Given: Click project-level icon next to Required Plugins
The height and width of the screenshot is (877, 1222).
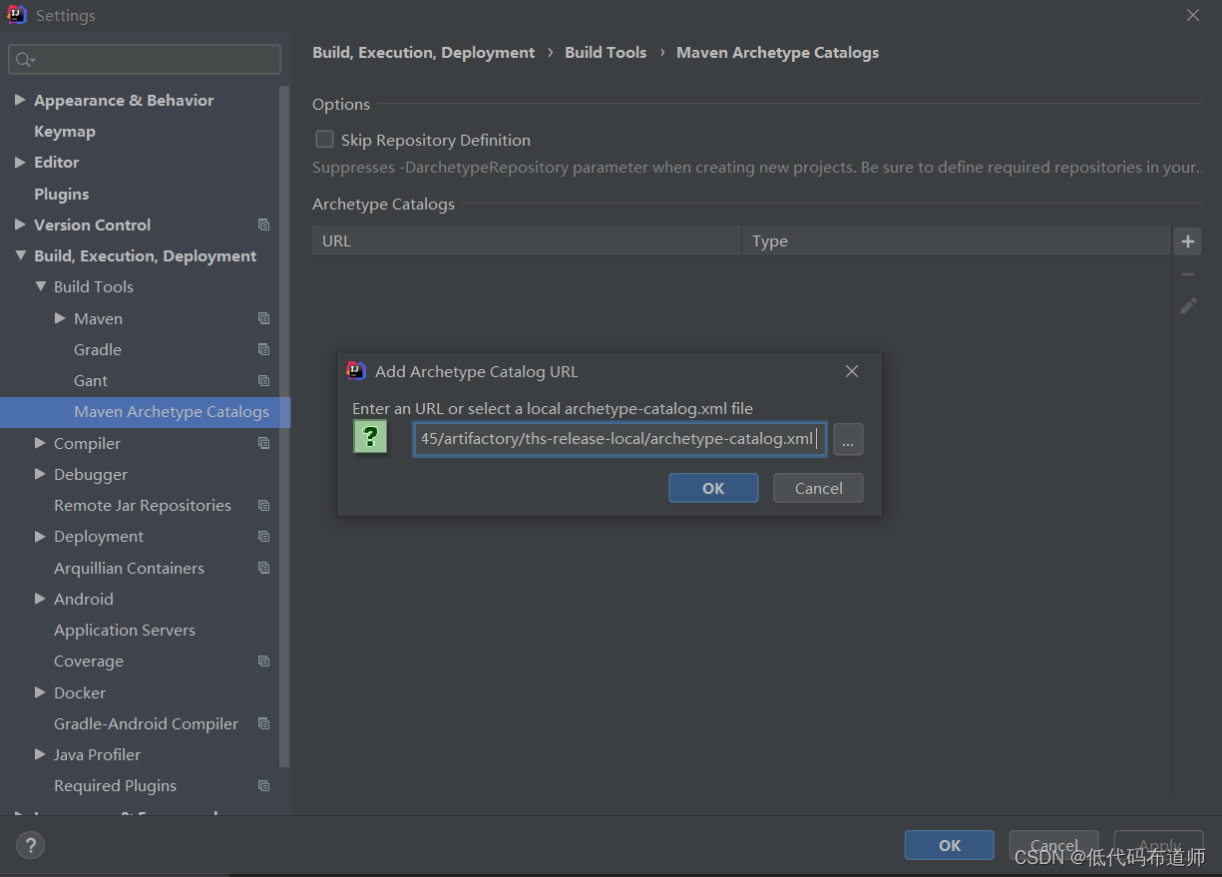Looking at the screenshot, I should click(263, 785).
